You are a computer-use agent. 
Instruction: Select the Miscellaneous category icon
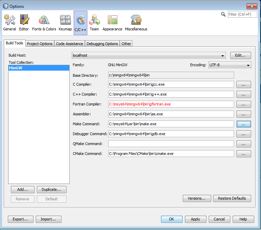pos(136,23)
